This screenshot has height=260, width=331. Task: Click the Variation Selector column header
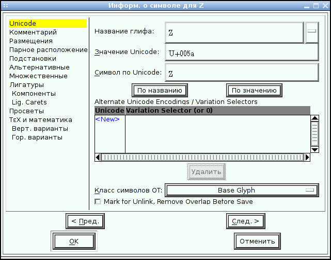tap(217, 111)
